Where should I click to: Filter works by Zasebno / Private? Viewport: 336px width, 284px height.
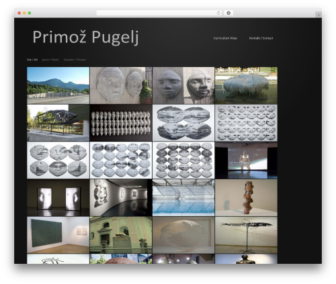[75, 60]
